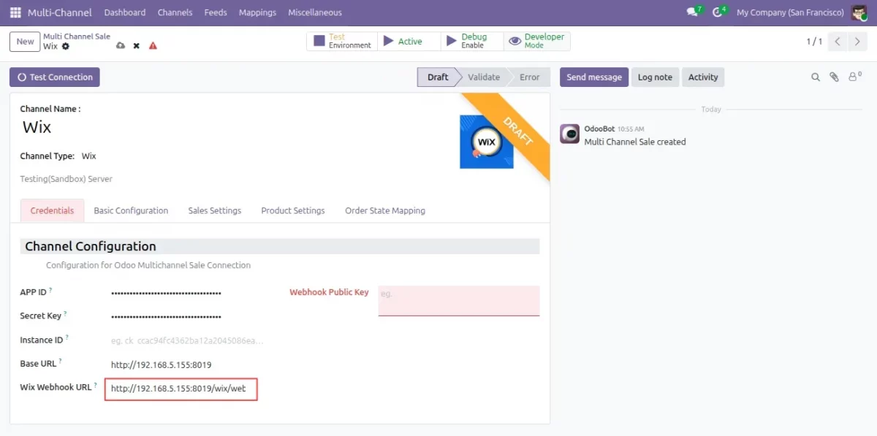
Task: Click the Multi-Channel app title
Action: (x=60, y=12)
